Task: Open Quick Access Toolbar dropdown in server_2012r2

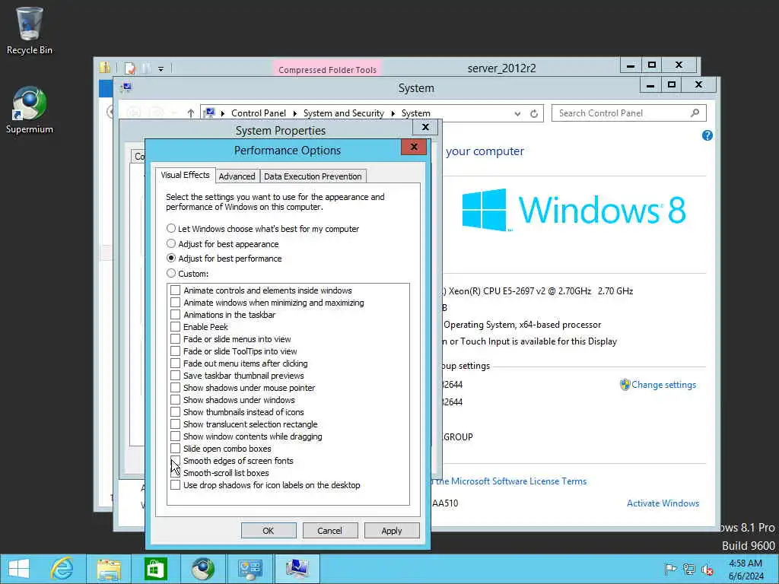Action: coord(161,69)
